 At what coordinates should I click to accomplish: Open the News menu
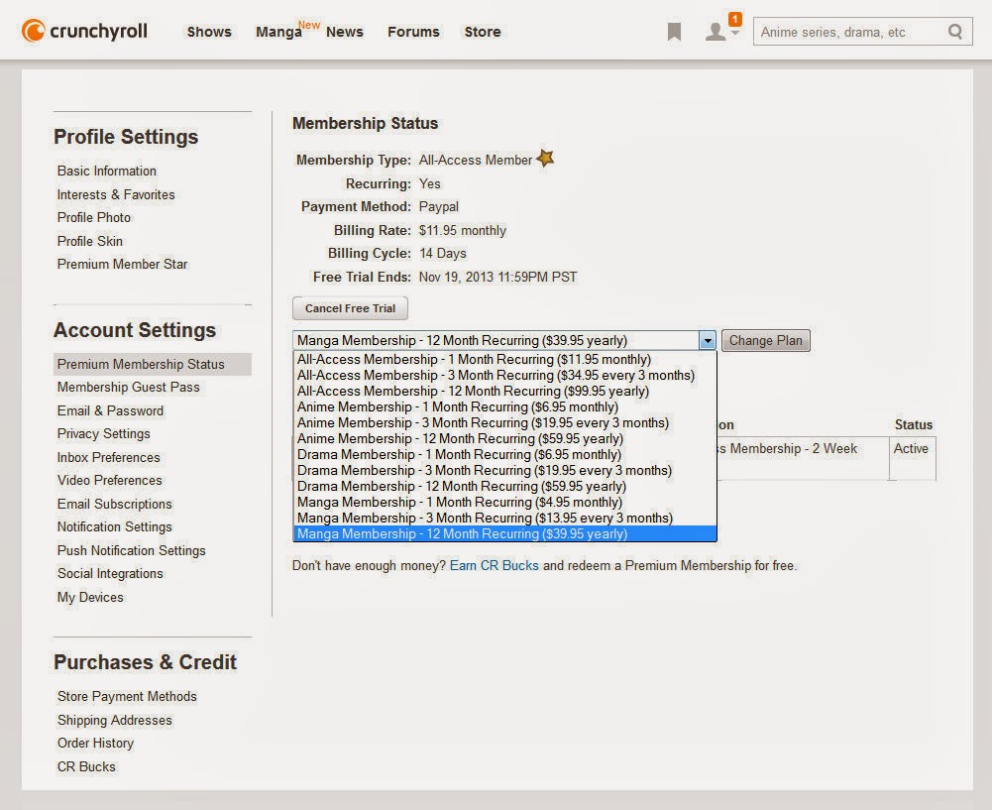(345, 32)
